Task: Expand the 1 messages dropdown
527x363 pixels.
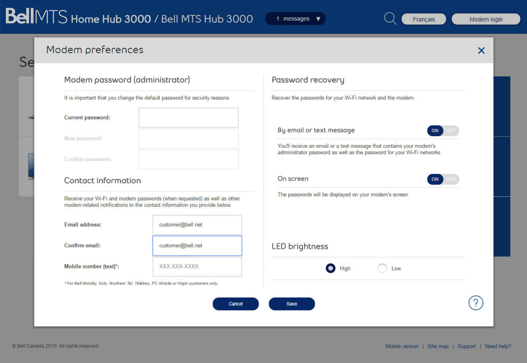Action: coord(295,19)
